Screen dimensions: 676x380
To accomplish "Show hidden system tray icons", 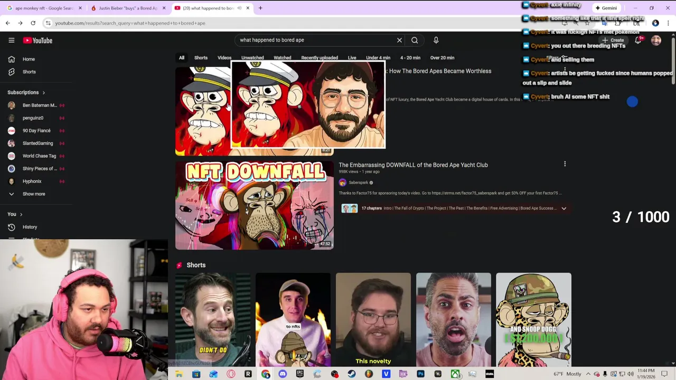I will point(588,374).
